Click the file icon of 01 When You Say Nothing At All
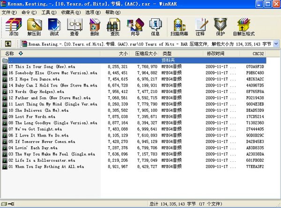Image resolution: width=281 pixels, height=208 pixels. 5,167
